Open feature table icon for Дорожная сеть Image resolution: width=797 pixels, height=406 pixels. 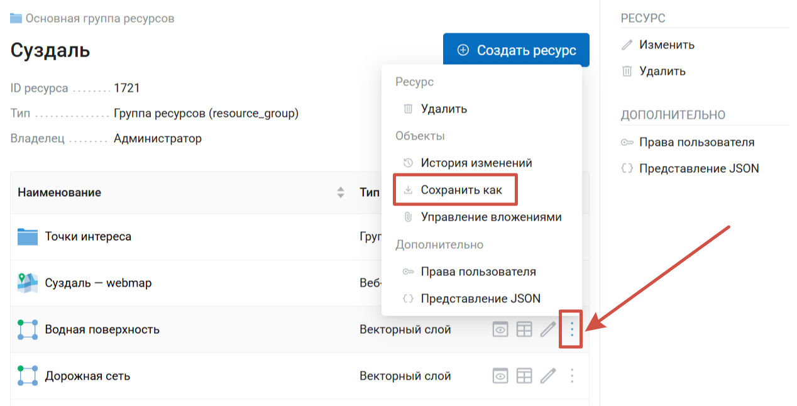pos(524,376)
